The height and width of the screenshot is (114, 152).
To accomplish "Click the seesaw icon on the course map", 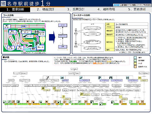I will [25, 36].
